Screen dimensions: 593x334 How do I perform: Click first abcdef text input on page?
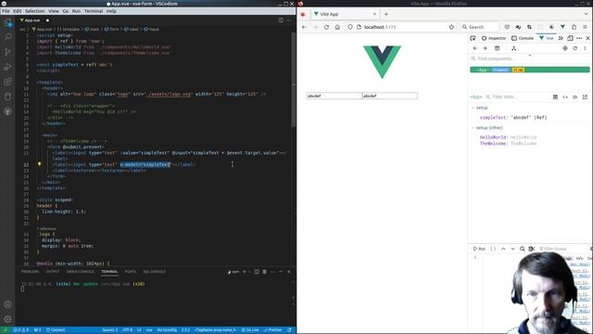334,96
